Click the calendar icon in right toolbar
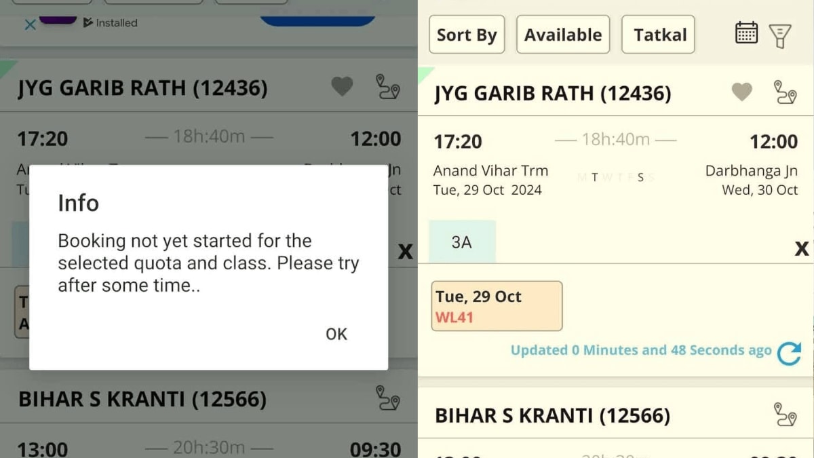The height and width of the screenshot is (458, 814). 746,33
